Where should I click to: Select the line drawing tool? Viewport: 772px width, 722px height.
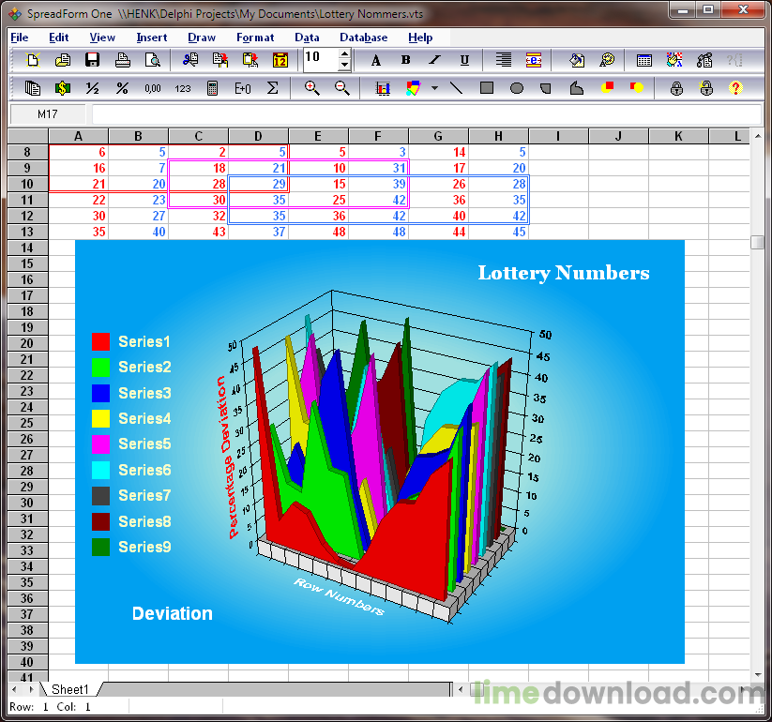click(x=456, y=88)
